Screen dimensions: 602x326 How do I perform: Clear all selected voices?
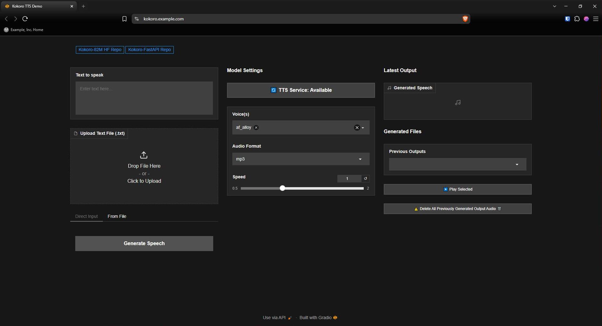click(x=357, y=128)
